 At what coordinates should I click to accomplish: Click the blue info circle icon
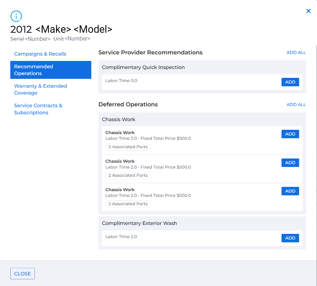point(16,16)
